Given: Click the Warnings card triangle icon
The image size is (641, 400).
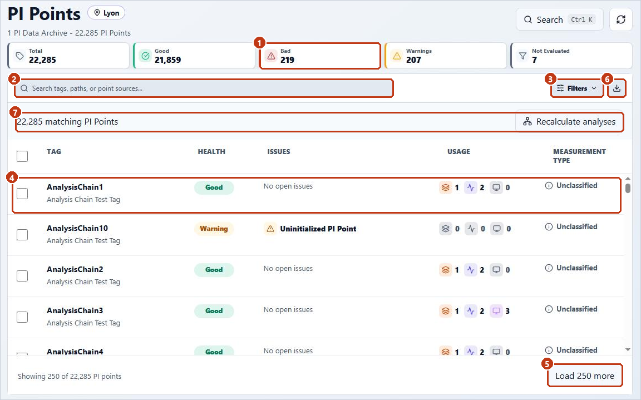Looking at the screenshot, I should pos(397,56).
